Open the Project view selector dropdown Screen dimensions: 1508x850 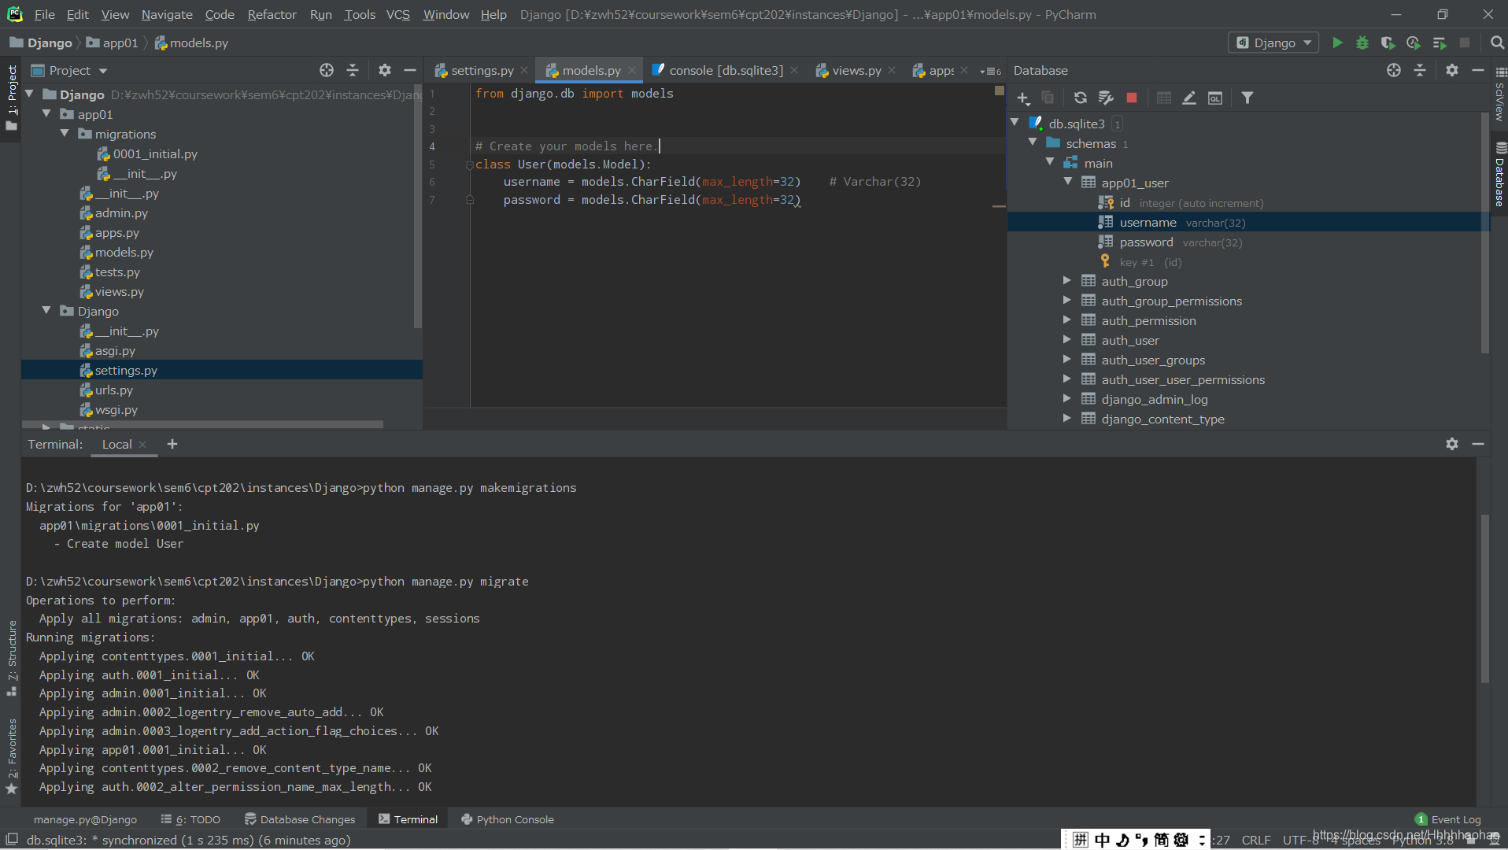[69, 71]
